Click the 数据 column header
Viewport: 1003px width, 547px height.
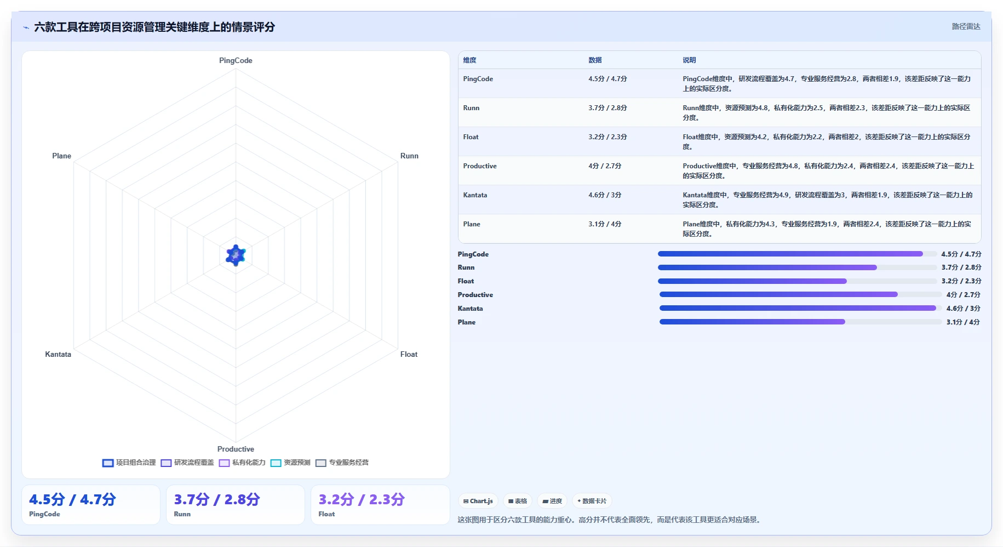[x=595, y=60]
